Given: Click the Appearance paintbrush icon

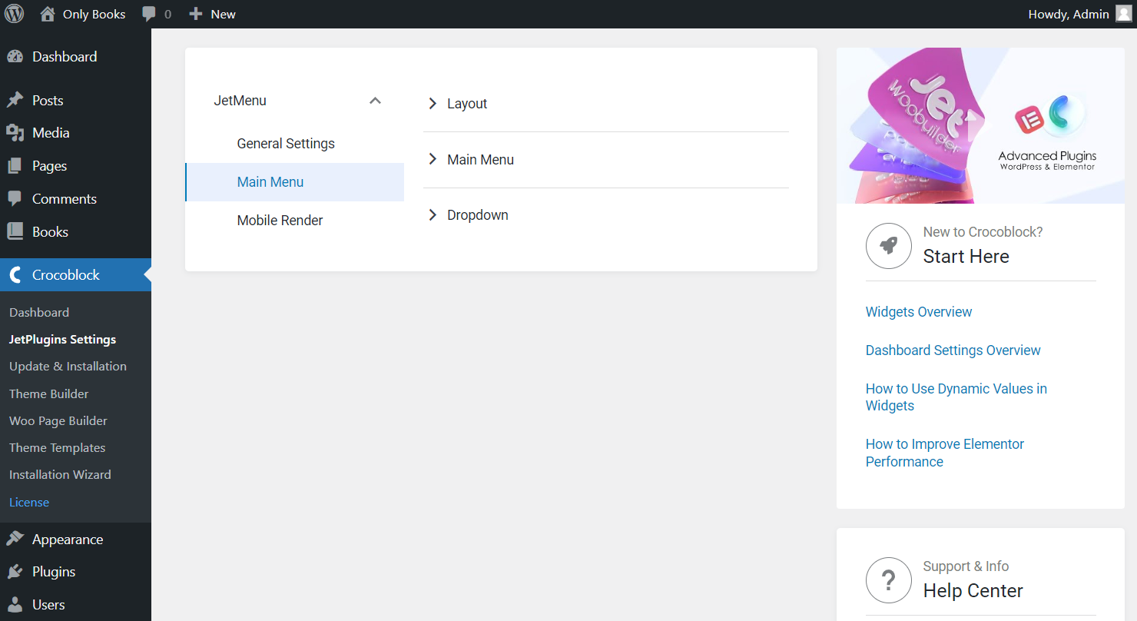Looking at the screenshot, I should pos(15,540).
